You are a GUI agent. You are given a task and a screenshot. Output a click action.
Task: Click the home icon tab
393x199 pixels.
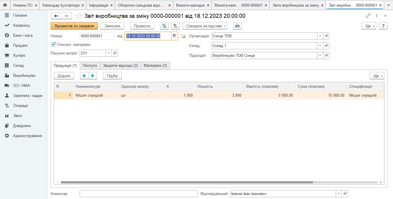(x=5, y=5)
